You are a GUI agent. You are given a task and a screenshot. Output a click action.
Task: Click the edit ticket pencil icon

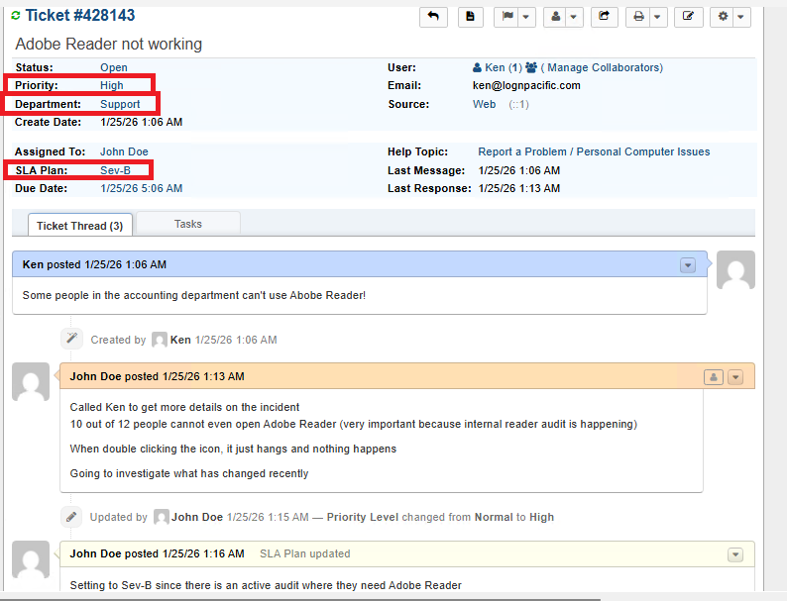(688, 17)
